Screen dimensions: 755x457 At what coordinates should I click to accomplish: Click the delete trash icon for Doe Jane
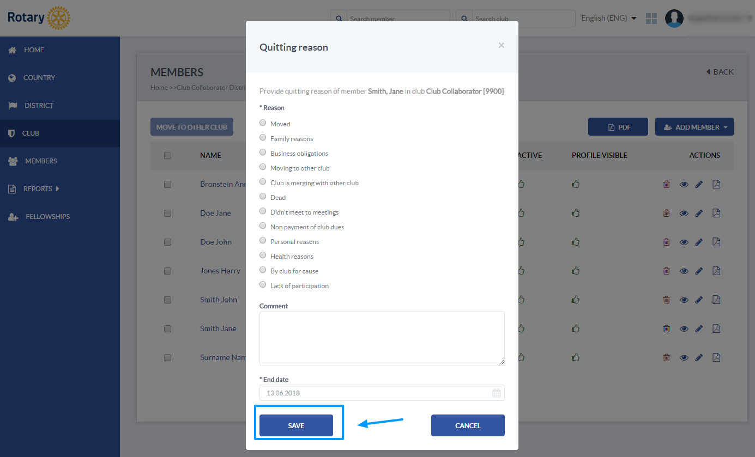(666, 213)
